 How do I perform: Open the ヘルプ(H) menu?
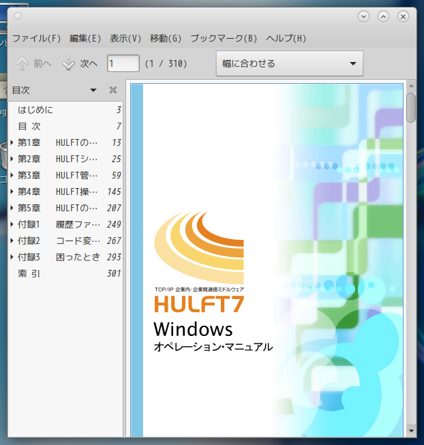pos(286,38)
